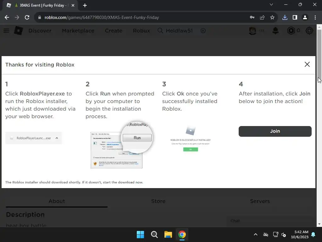Open the user avatar profile icon
Image resolution: width=322 pixels, height=242 pixels.
253,31
